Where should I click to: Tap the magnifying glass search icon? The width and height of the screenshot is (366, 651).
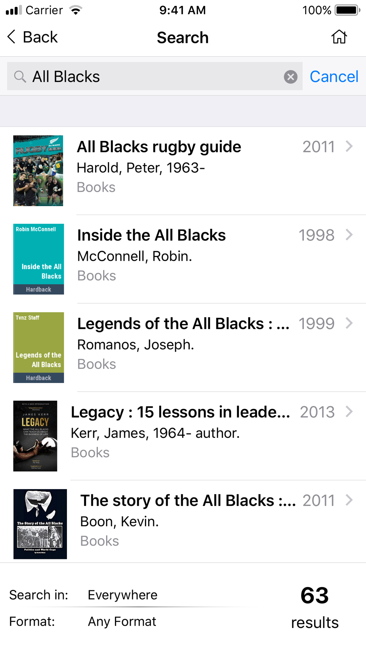pos(20,77)
